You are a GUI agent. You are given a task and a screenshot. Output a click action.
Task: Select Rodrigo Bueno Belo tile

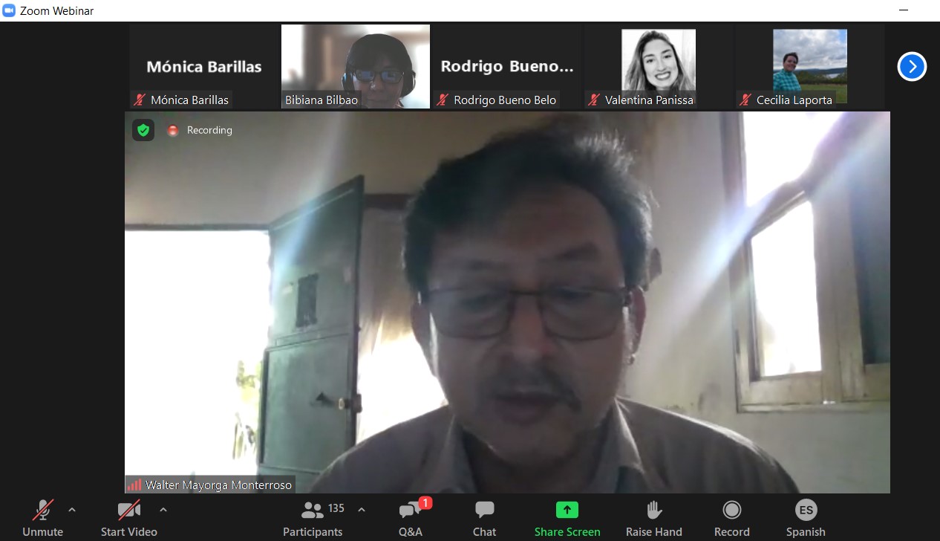tap(507, 67)
